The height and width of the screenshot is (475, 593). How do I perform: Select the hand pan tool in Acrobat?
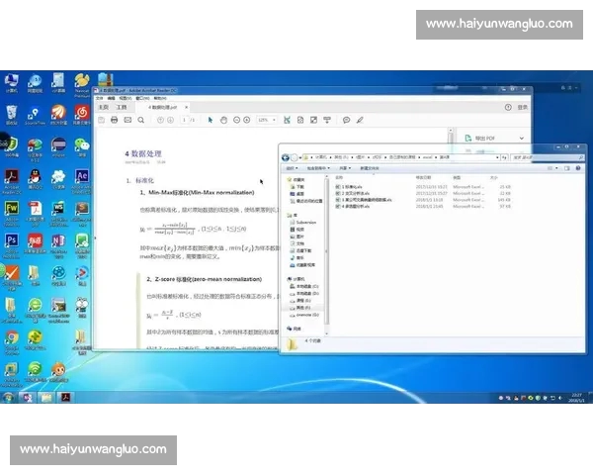click(223, 120)
